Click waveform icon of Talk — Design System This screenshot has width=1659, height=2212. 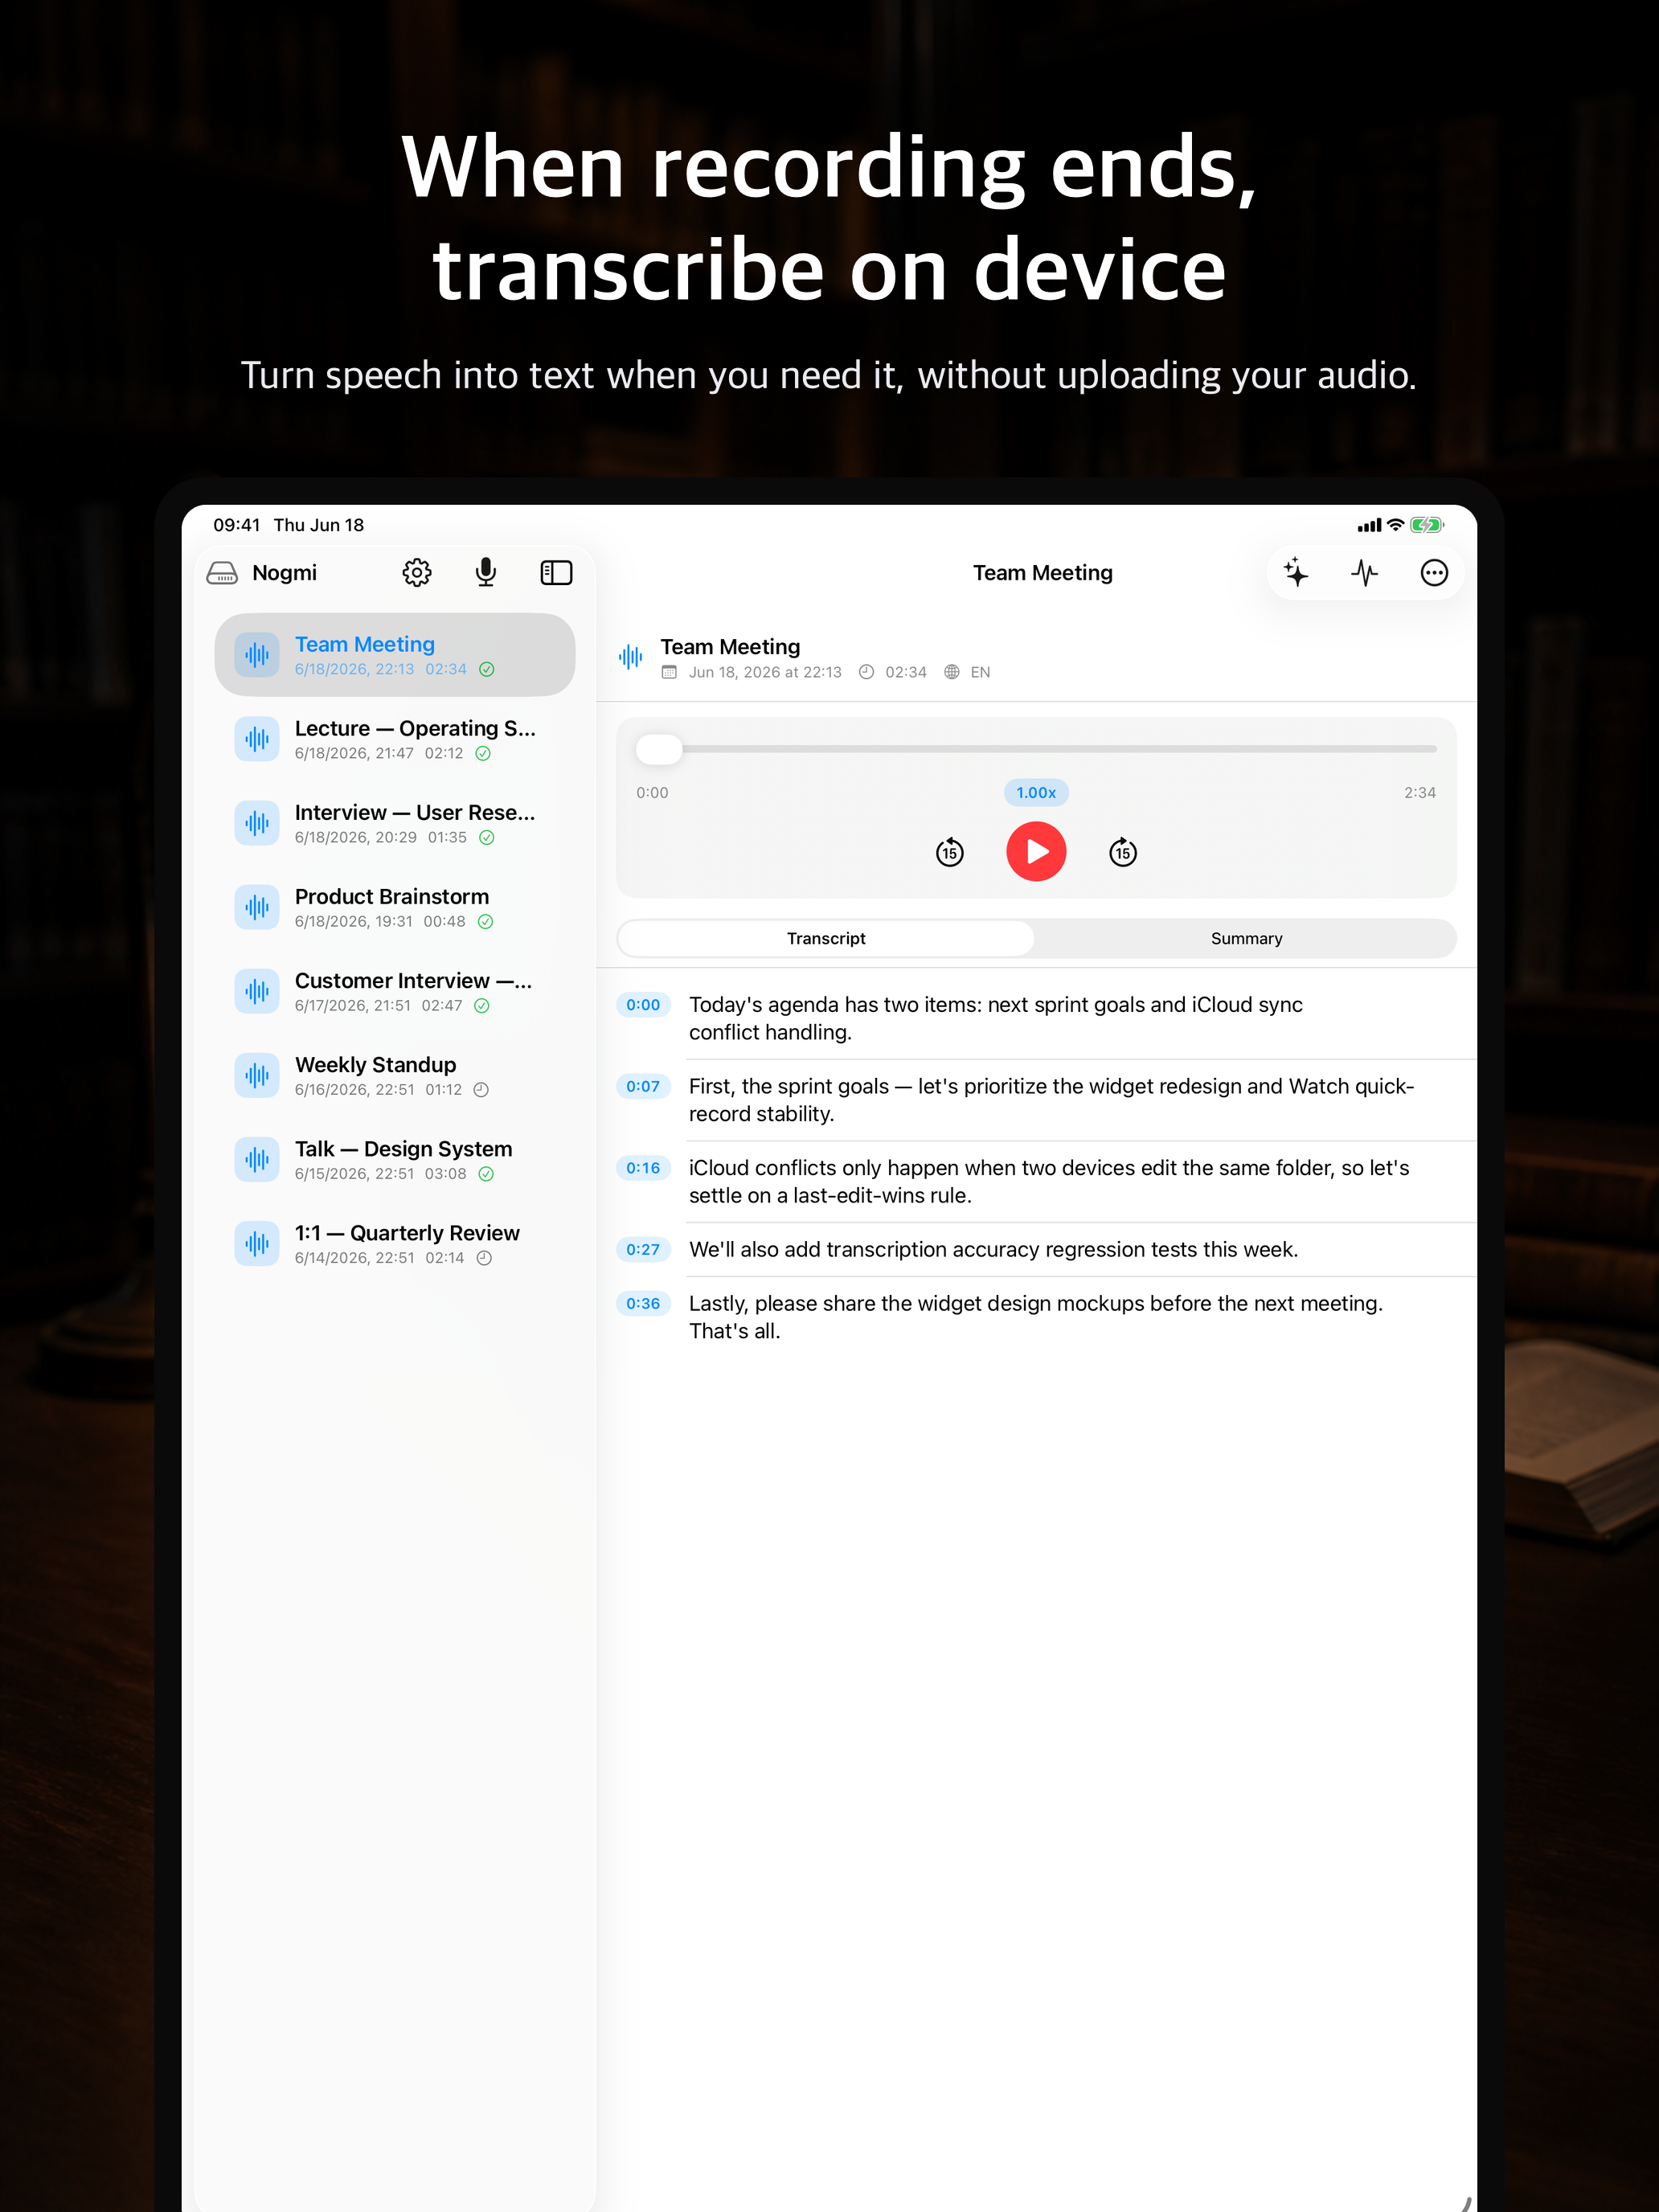point(257,1159)
